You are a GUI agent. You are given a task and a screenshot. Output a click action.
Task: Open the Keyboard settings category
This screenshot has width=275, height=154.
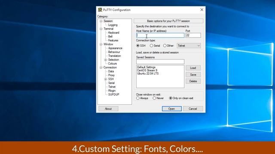113,33
